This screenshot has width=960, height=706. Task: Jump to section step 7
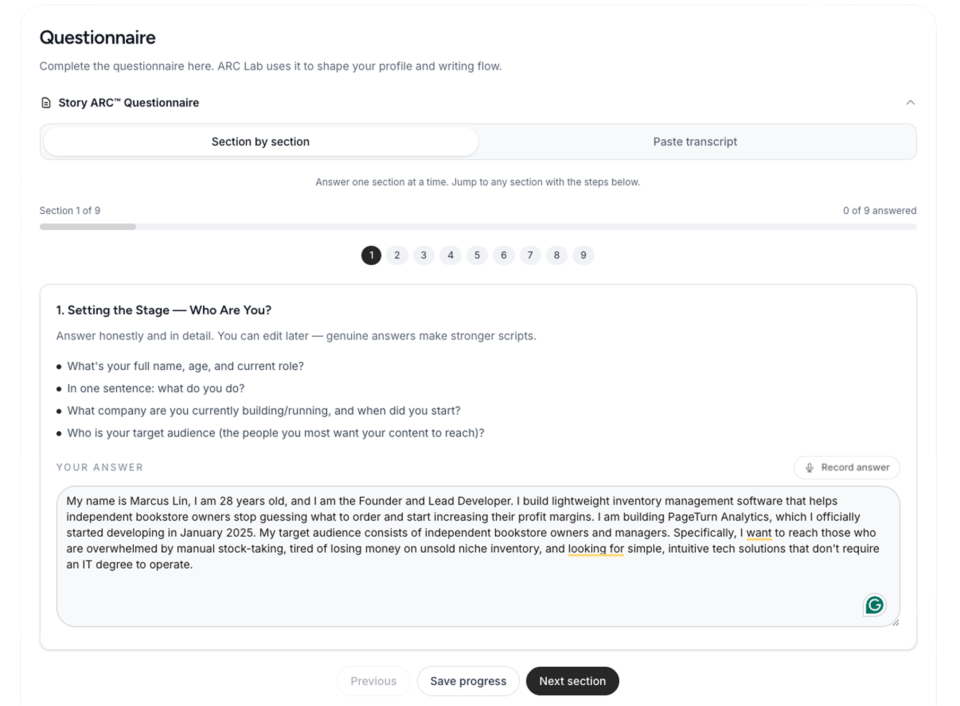click(530, 255)
